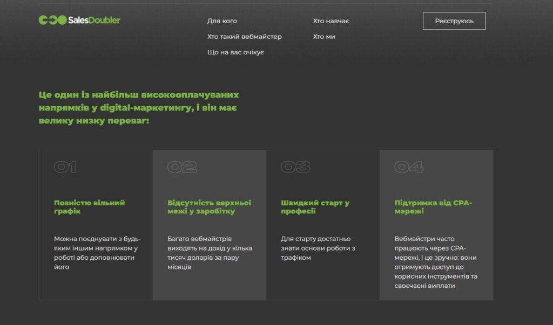Click text about knowing traffic basics
Screen dimensions: 553x325
318,248
